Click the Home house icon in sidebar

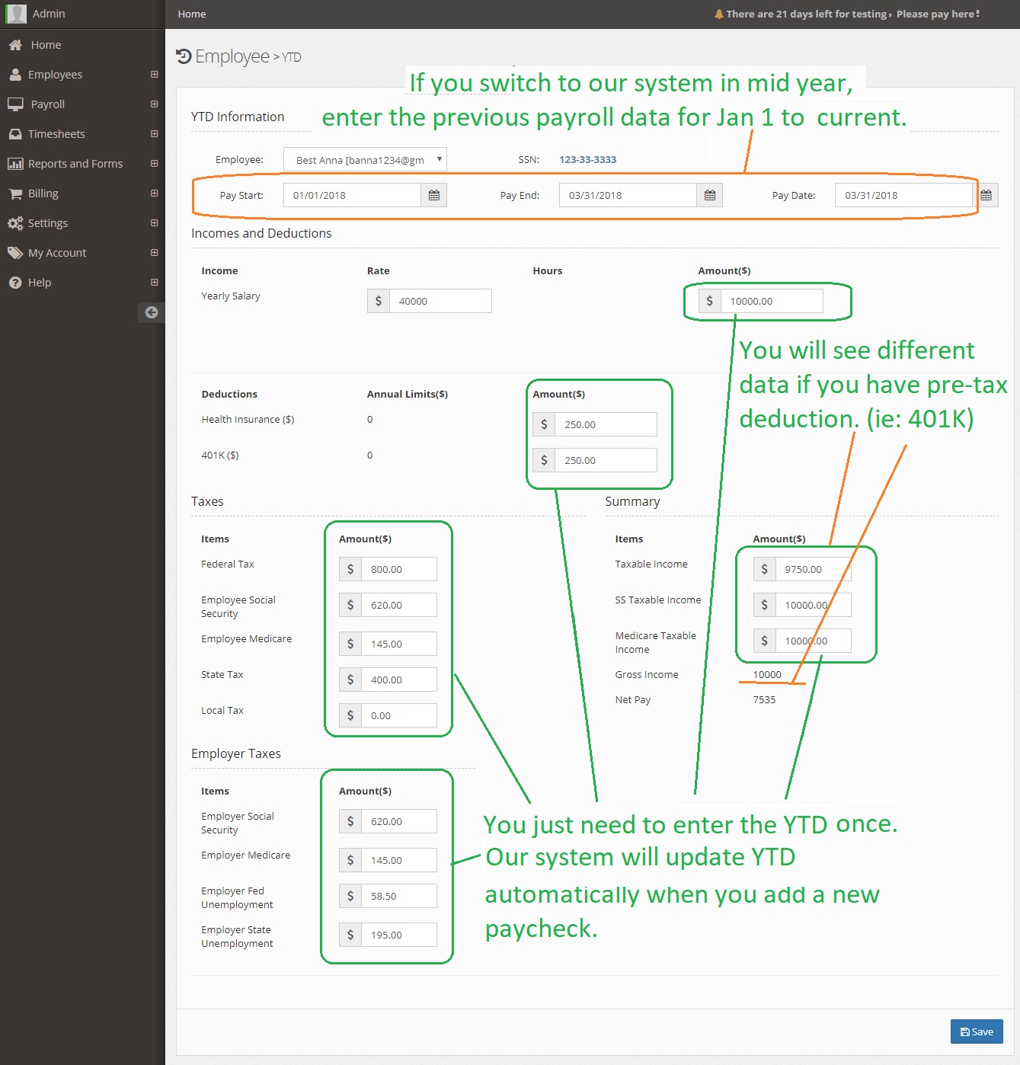tap(15, 45)
